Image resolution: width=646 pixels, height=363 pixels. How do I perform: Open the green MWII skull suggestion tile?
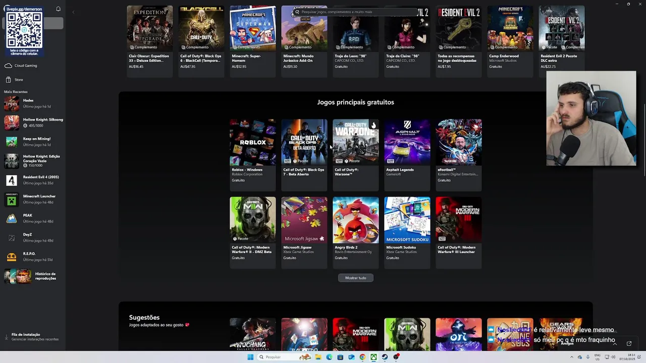[407, 334]
